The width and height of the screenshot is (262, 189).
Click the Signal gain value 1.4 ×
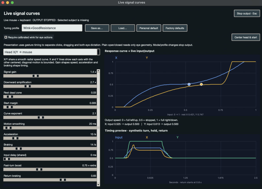[93, 72]
